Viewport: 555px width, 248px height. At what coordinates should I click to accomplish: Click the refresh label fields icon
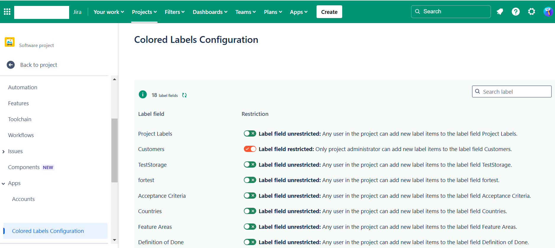tap(184, 95)
